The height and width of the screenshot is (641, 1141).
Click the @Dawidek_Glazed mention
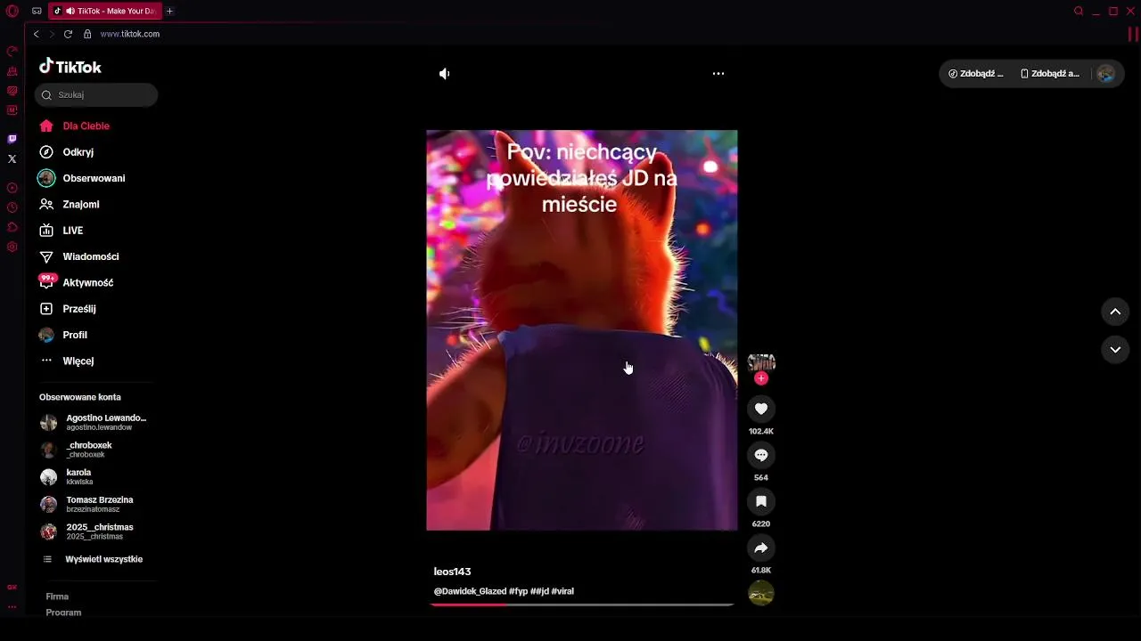pyautogui.click(x=470, y=591)
